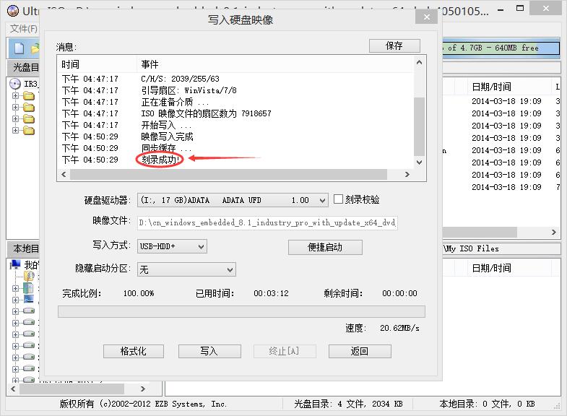Select the 正在准备介质 log entry
Viewport: 567px width, 416px height.
(175, 102)
